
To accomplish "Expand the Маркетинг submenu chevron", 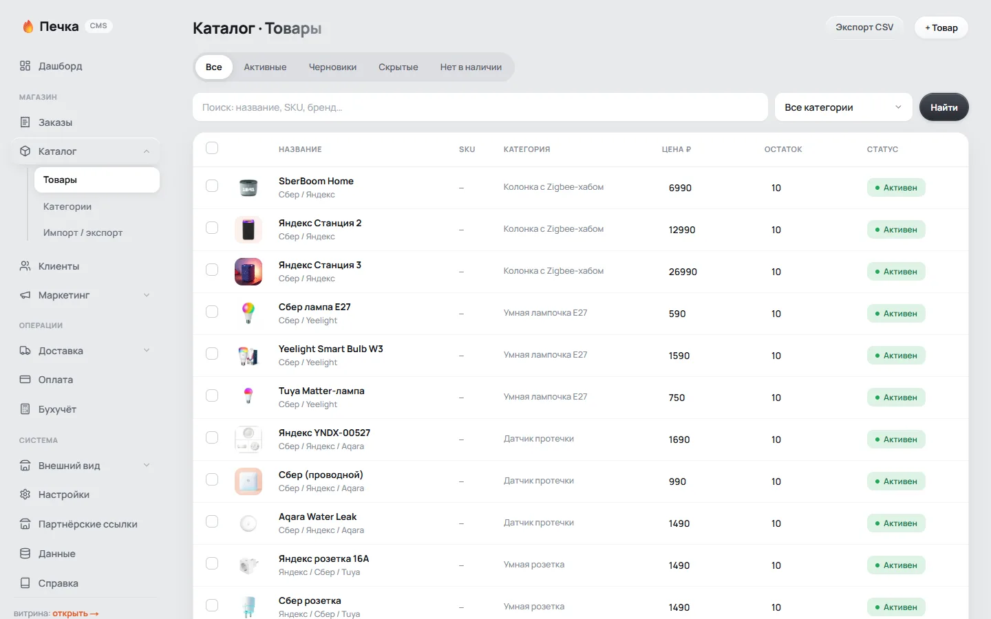I will click(147, 295).
